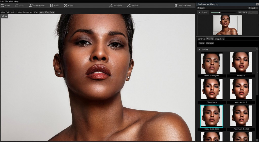
Task: Apply the Glamorous preset thumbnail
Action: 212,89
